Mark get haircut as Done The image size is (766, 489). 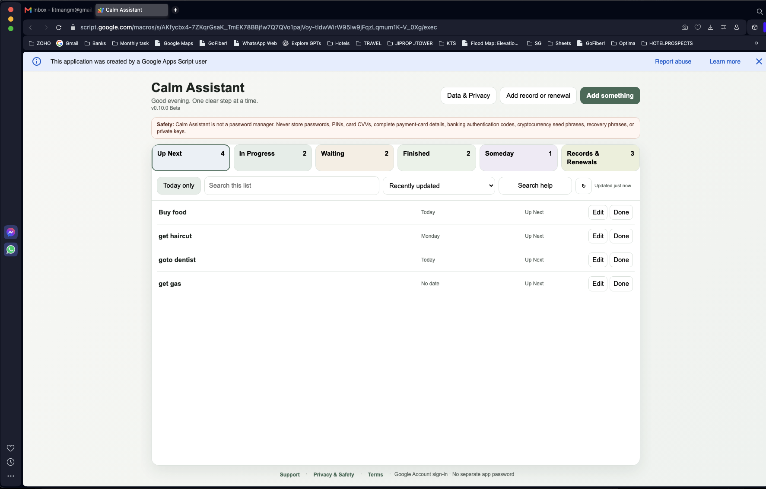tap(621, 236)
